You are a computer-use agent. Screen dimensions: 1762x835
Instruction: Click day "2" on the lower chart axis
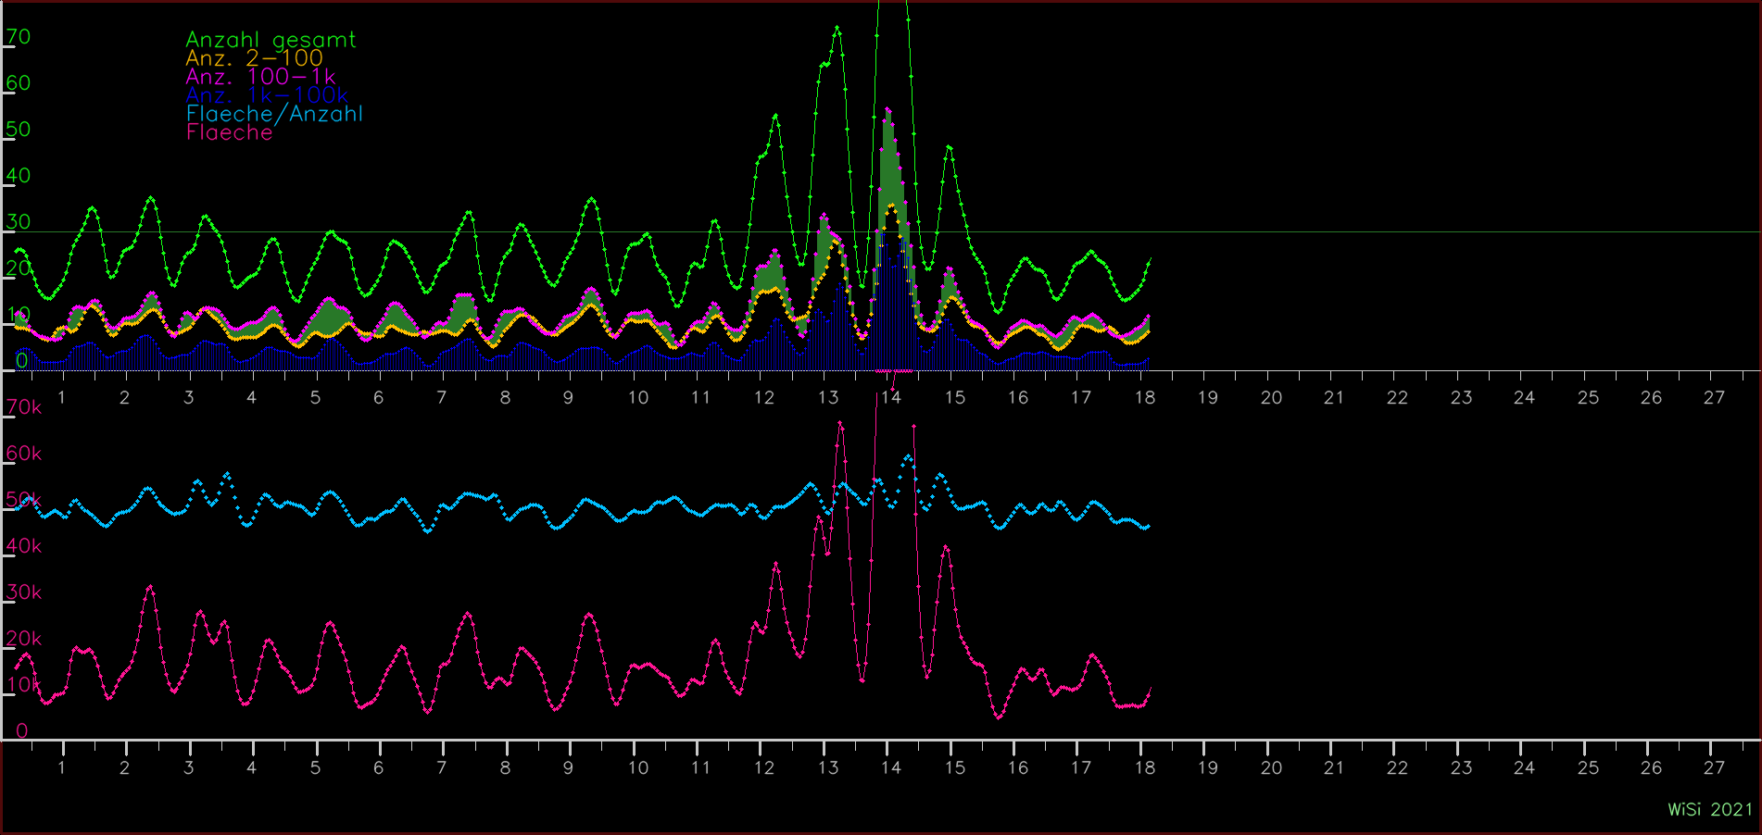[125, 767]
